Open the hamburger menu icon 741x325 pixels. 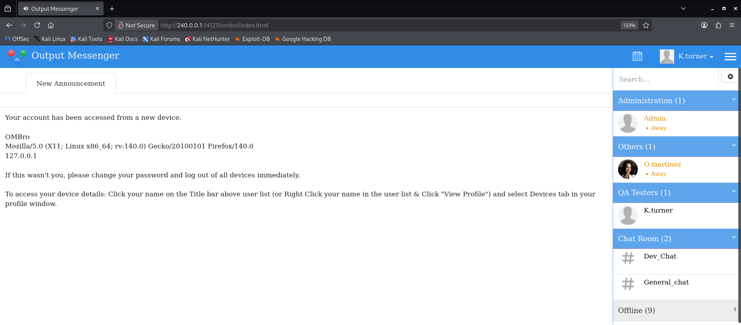pyautogui.click(x=730, y=56)
